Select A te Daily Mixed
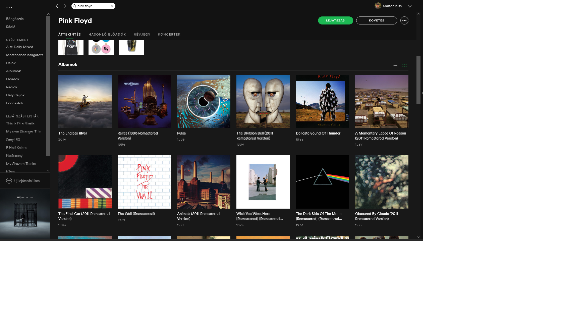564x321 pixels. pos(19,47)
